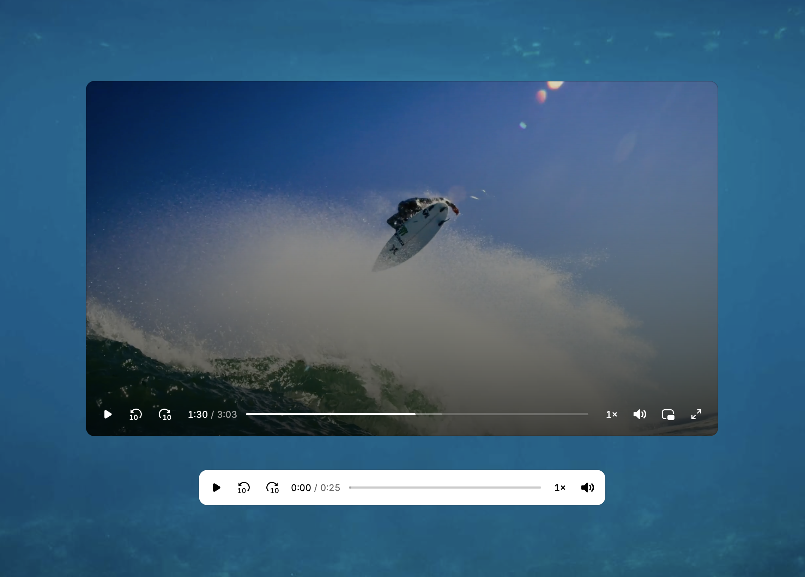This screenshot has width=805, height=577.
Task: Click the midpoint of the video progress bar
Action: click(x=417, y=414)
